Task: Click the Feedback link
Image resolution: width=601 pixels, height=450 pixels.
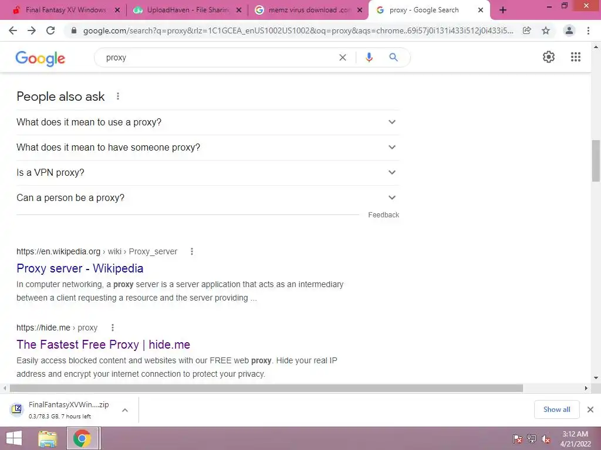Action: pyautogui.click(x=384, y=215)
